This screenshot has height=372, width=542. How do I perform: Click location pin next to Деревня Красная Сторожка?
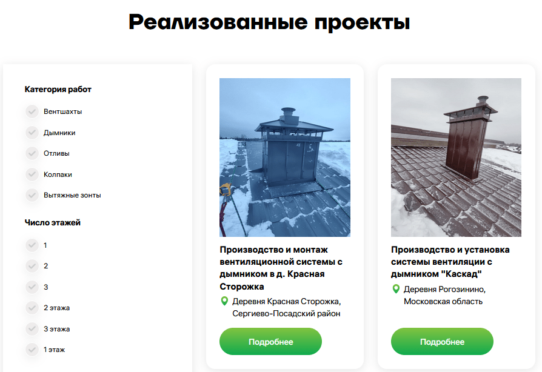click(x=224, y=301)
